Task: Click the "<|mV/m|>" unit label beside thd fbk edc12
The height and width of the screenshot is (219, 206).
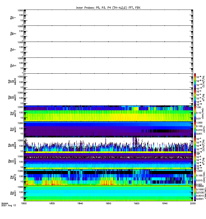Action: [x=203, y=113]
